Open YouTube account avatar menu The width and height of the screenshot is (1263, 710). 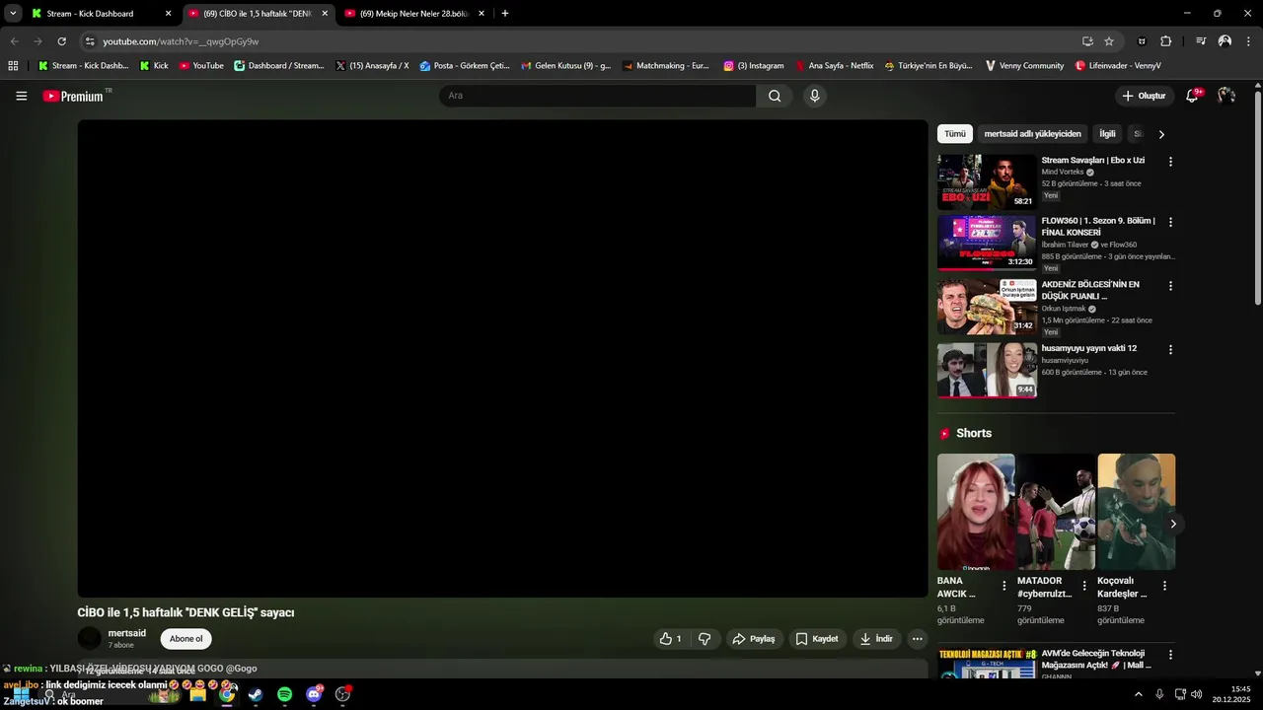click(1226, 96)
